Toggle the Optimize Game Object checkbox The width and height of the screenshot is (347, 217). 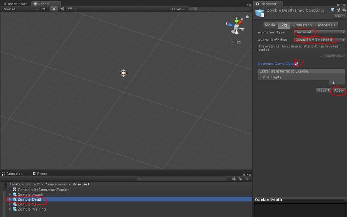296,64
